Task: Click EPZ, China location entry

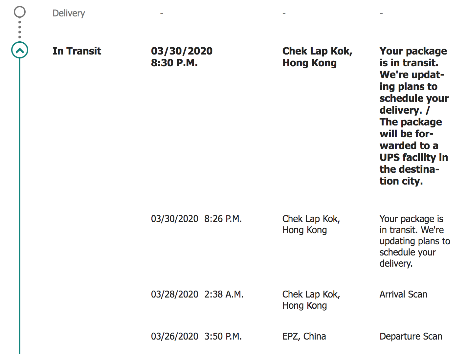Action: tap(304, 336)
